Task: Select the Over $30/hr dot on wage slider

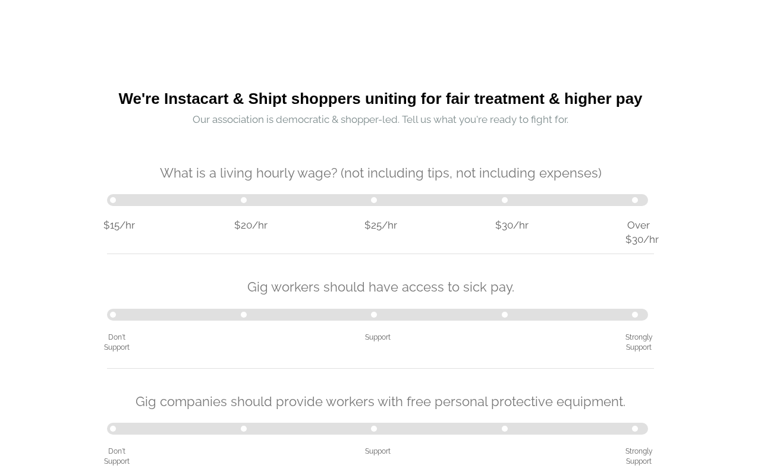Action: 635,200
